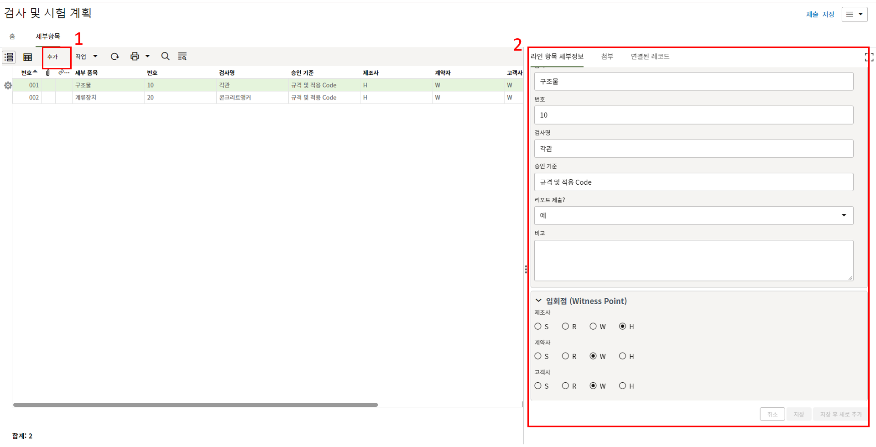Click the refresh icon in toolbar
This screenshot has height=447, width=876.
115,57
